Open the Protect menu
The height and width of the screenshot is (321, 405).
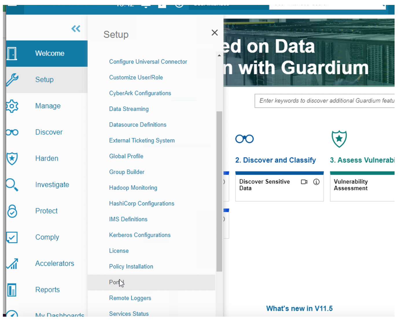(x=47, y=211)
